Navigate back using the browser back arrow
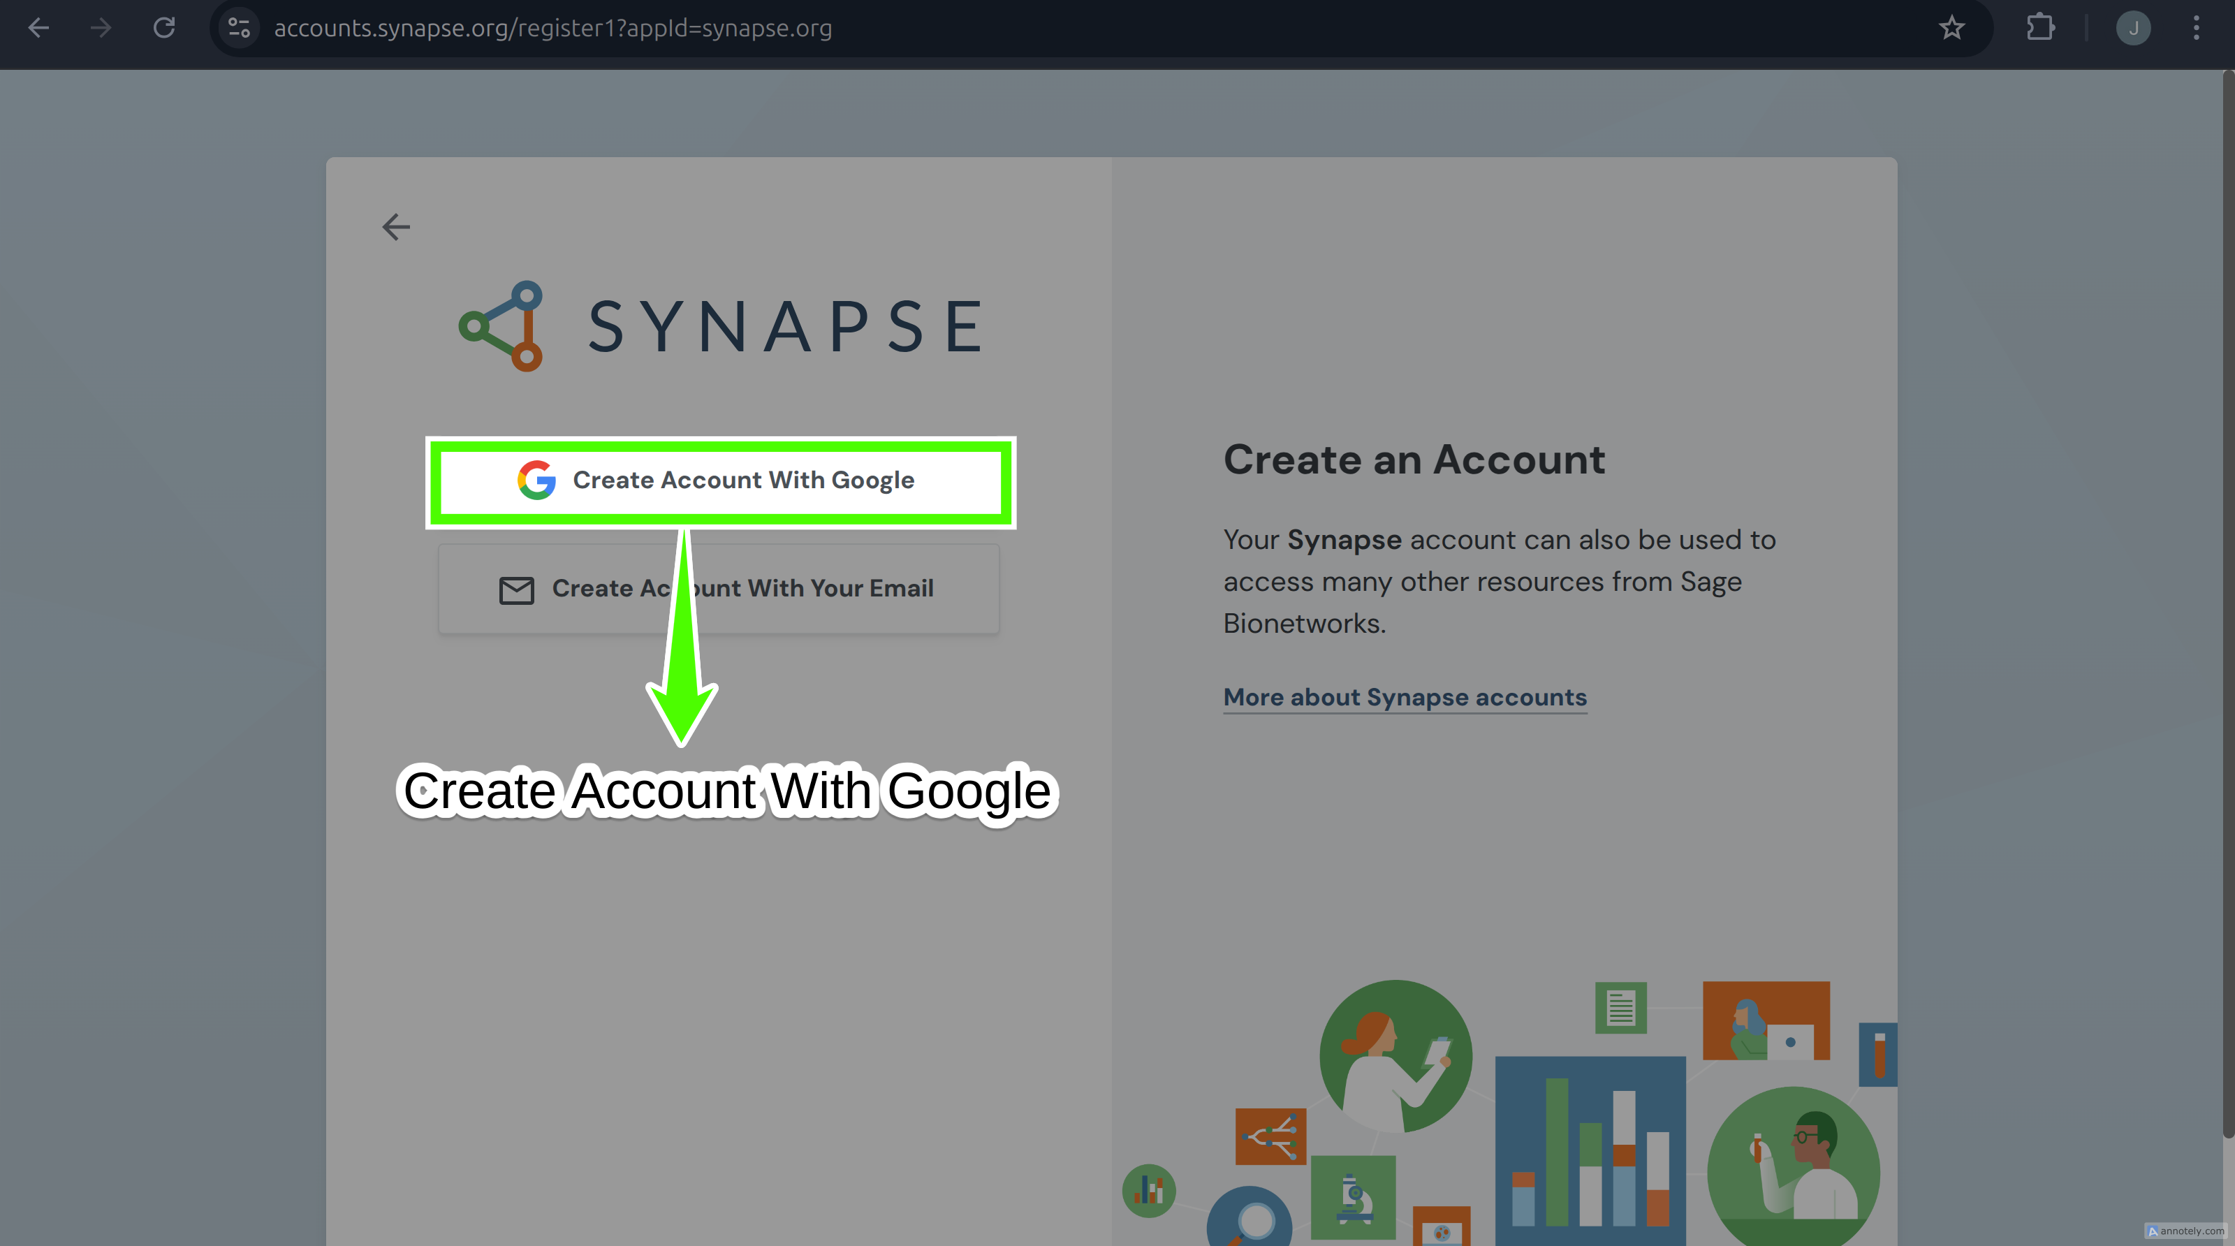The image size is (2235, 1246). 38,28
